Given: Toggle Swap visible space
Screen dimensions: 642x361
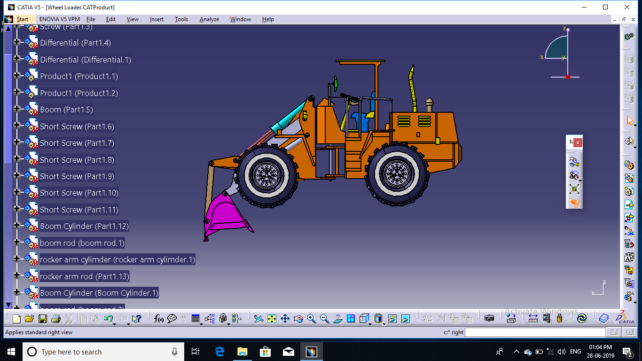Looking at the screenshot, I should point(405,319).
